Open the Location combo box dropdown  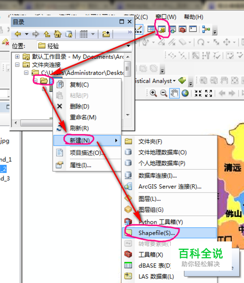point(128,46)
